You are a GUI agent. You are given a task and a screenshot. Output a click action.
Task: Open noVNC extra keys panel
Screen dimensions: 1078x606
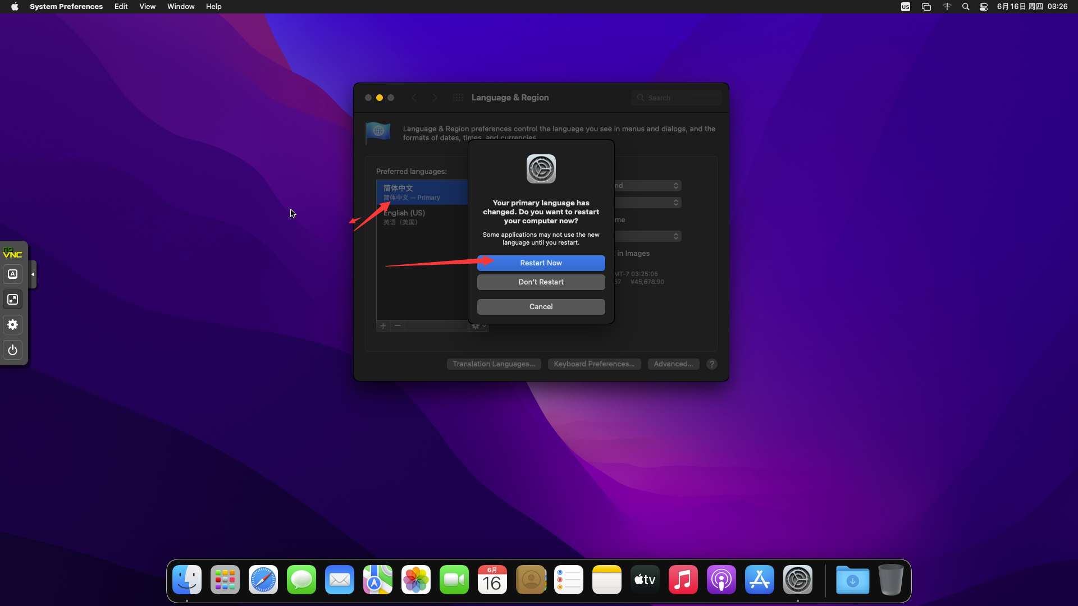[x=13, y=274]
